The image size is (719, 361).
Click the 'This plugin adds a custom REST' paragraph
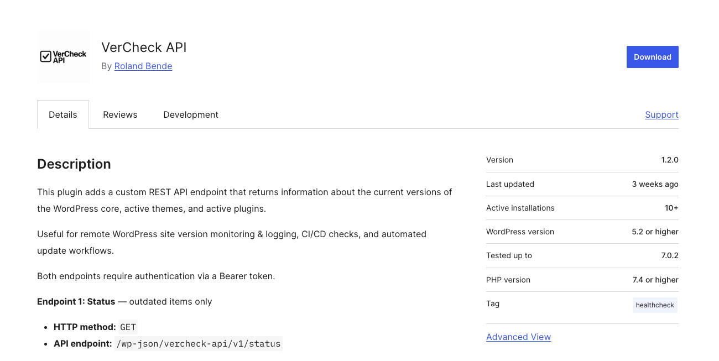[x=244, y=200]
